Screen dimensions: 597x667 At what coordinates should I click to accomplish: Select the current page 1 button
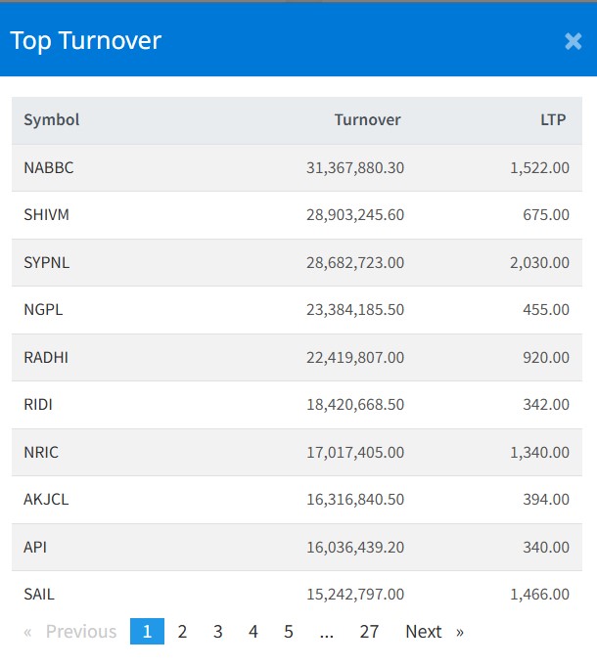click(x=147, y=632)
